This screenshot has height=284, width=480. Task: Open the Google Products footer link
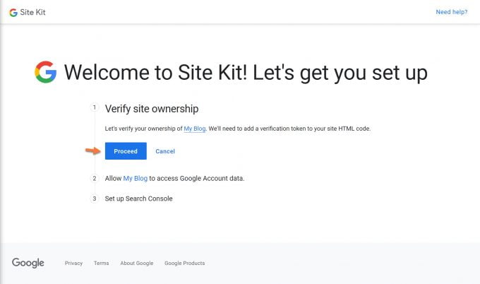pos(184,264)
